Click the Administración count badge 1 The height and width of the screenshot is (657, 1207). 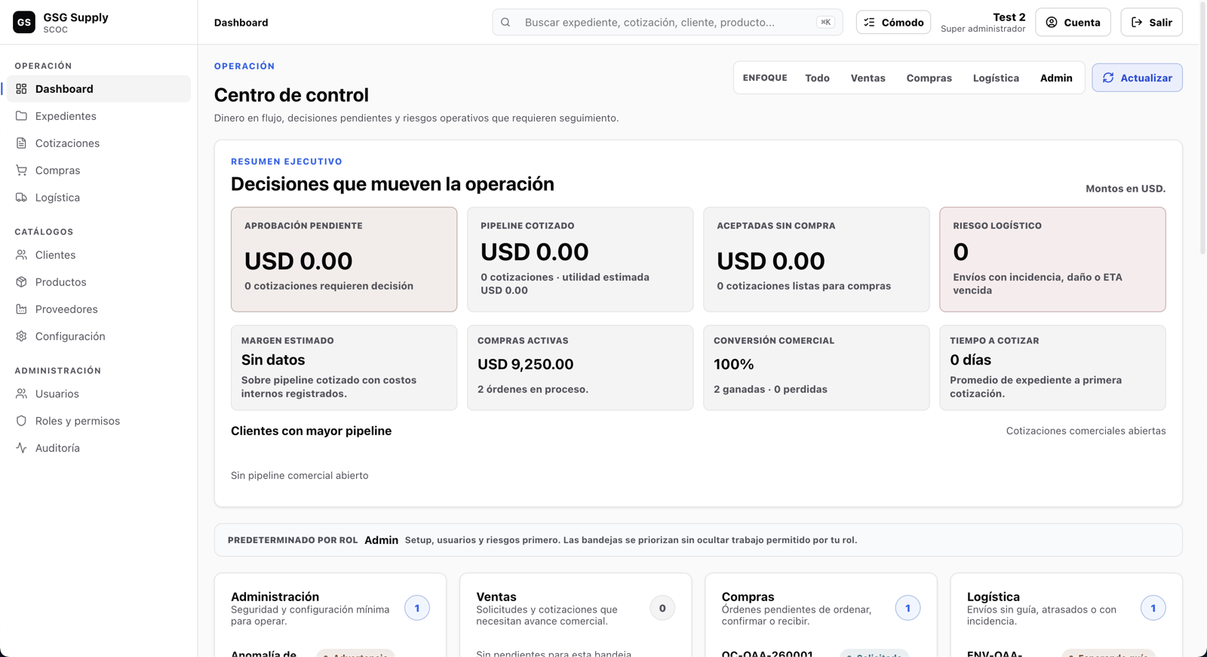[417, 608]
